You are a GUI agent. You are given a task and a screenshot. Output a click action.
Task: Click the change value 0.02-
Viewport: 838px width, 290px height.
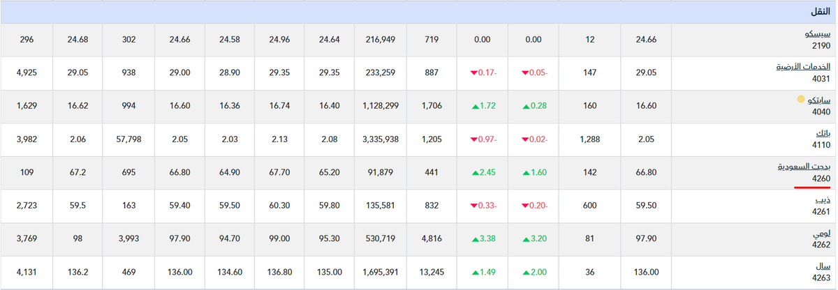click(538, 139)
